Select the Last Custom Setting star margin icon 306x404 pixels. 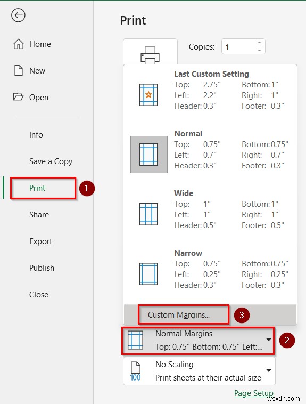148,95
